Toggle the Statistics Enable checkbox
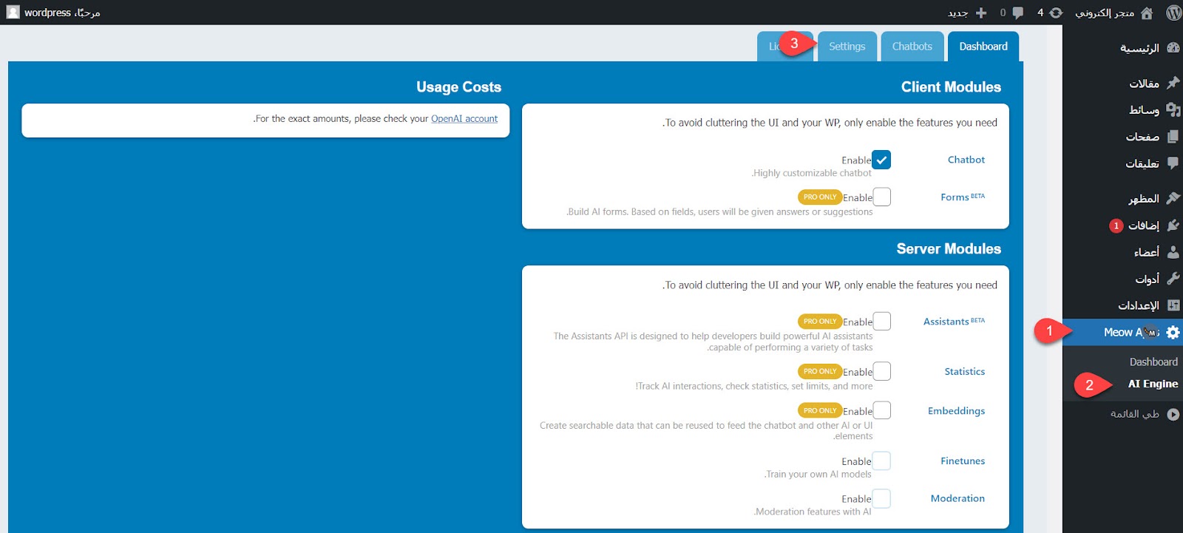Image resolution: width=1183 pixels, height=533 pixels. [881, 371]
